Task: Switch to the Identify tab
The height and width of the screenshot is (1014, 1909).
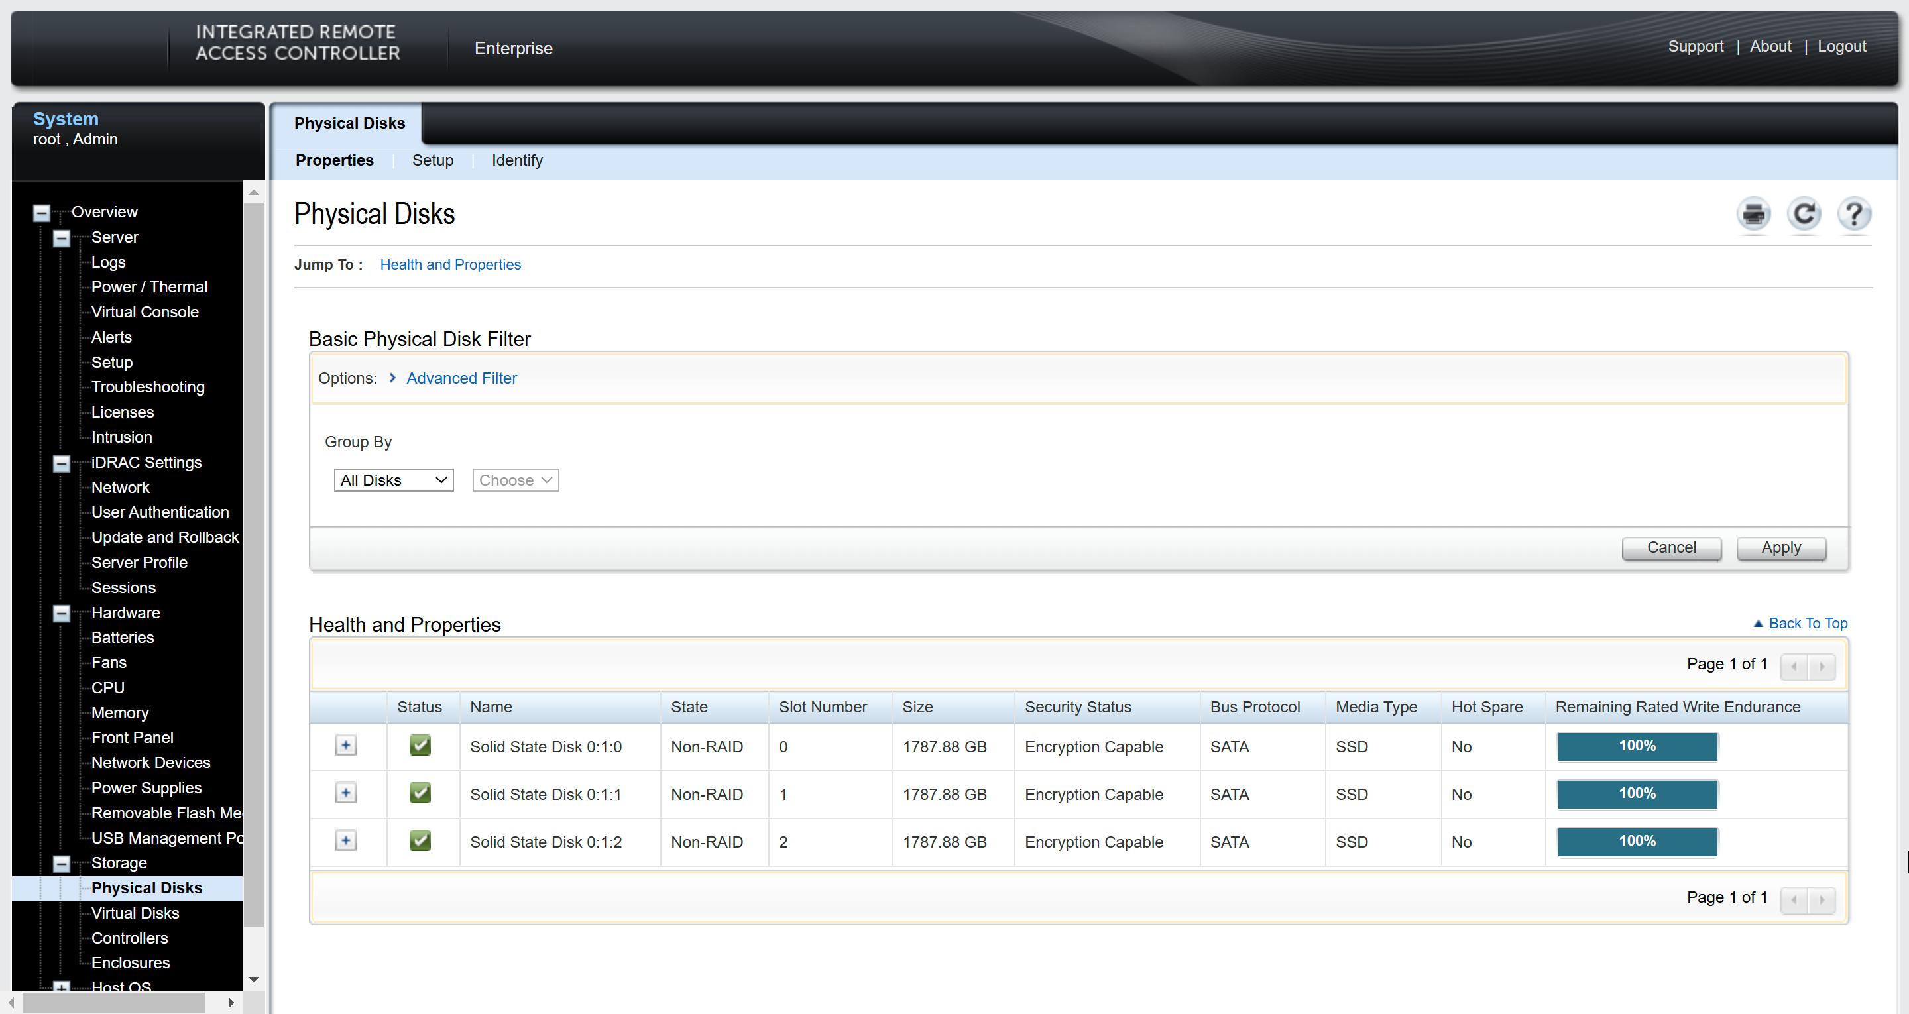Action: point(516,160)
